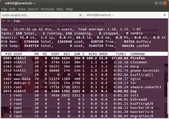Close the terminal window
The image size is (169, 119).
coord(165,3)
